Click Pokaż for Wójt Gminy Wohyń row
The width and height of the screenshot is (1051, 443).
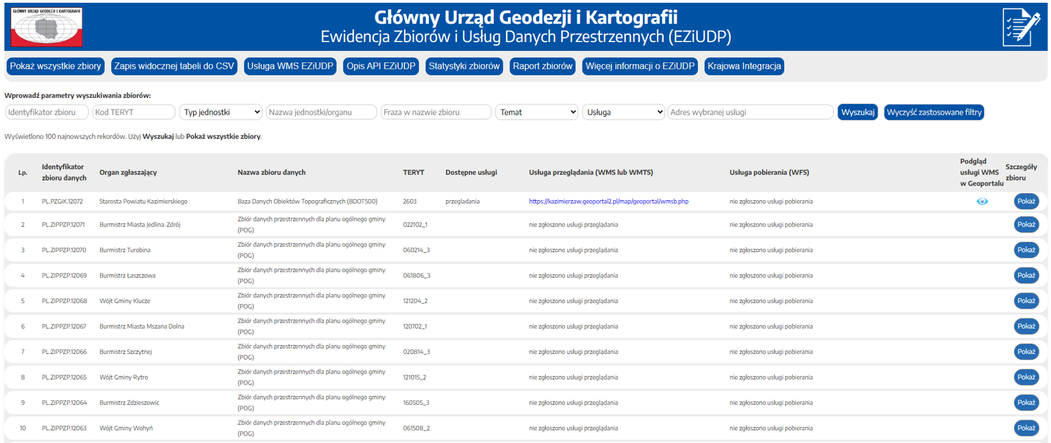tap(1026, 428)
